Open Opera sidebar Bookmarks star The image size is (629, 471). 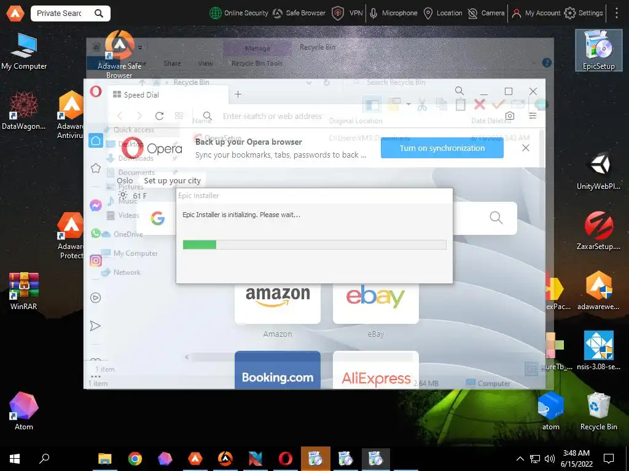click(x=95, y=168)
